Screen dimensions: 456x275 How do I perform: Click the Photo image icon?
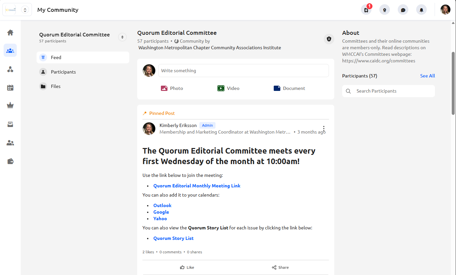[x=164, y=88]
